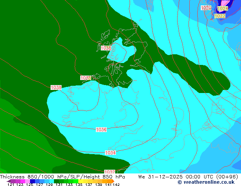Click the purple arrow at legend's left end
The image size is (241, 186).
click(x=8, y=181)
